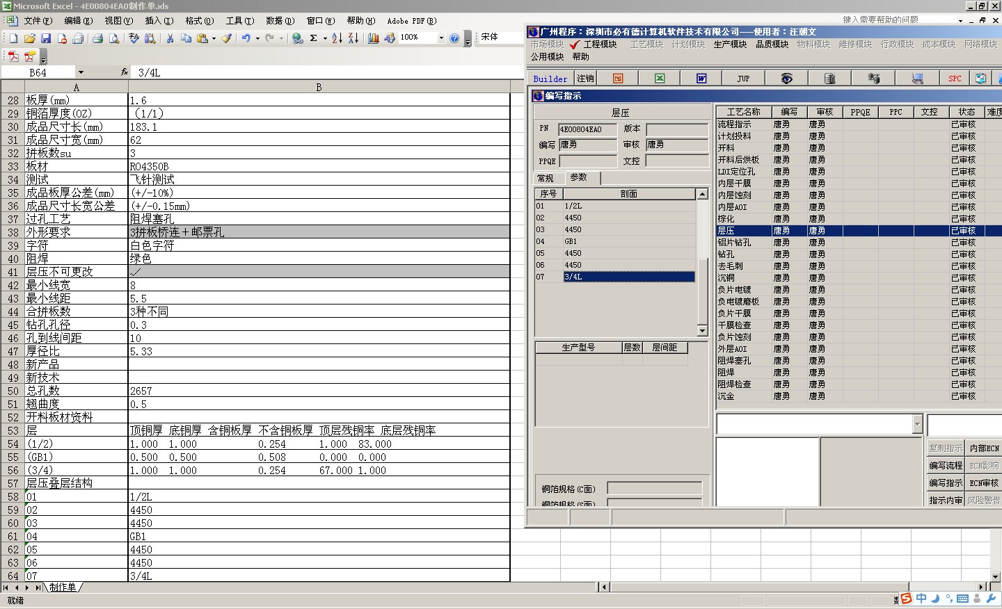
Task: Select the Format Painter brush icon
Action: [227, 38]
